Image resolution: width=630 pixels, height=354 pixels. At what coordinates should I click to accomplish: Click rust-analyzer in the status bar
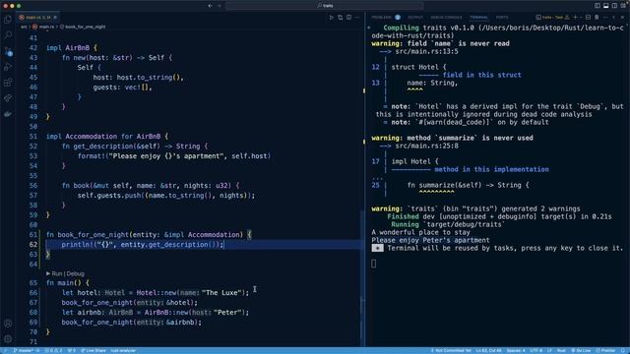[x=123, y=350]
